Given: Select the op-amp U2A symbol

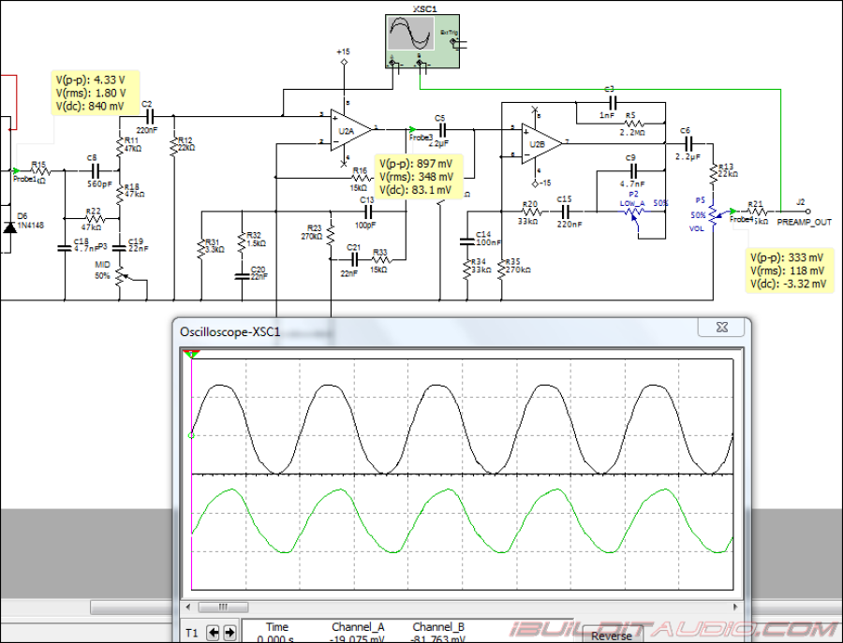Looking at the screenshot, I should pos(345,128).
